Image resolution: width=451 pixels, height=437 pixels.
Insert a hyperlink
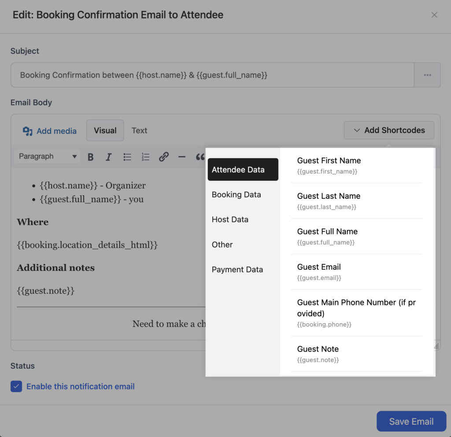point(163,156)
